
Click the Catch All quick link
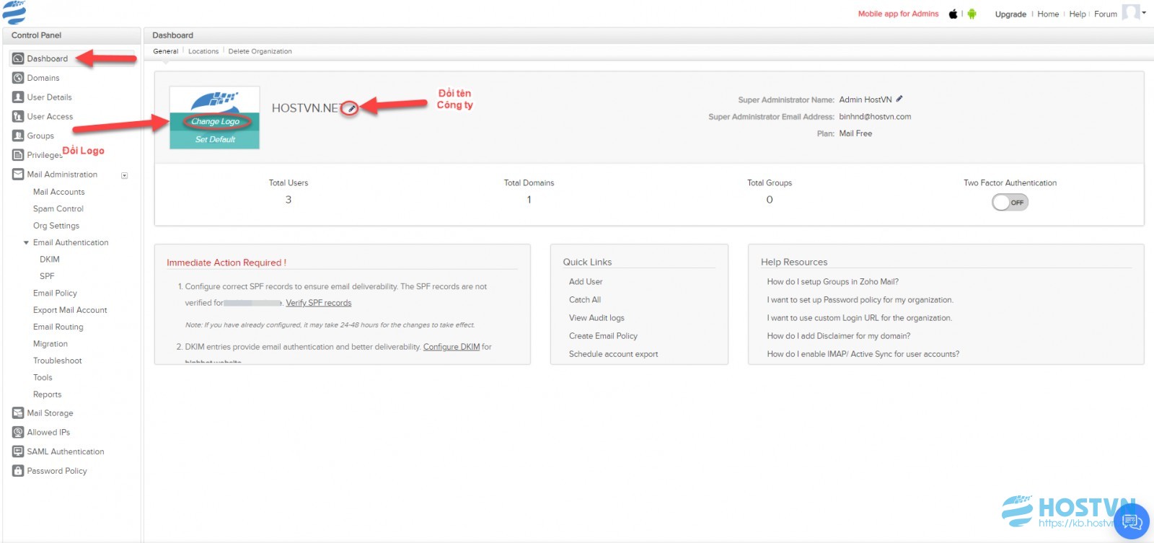(585, 300)
